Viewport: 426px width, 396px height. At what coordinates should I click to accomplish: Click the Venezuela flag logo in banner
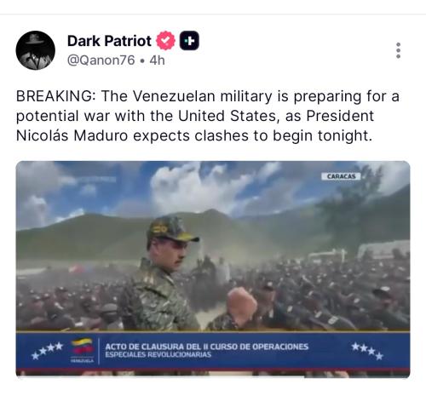point(82,350)
